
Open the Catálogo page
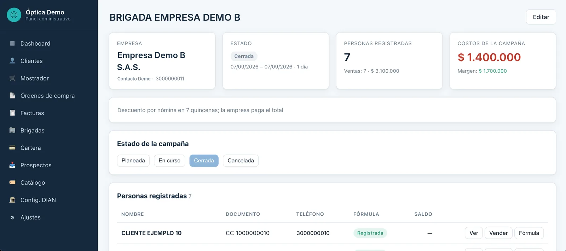tap(49, 183)
